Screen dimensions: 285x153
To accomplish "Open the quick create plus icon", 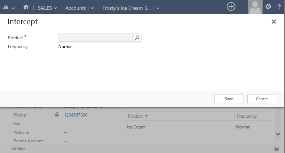I will [231, 7].
